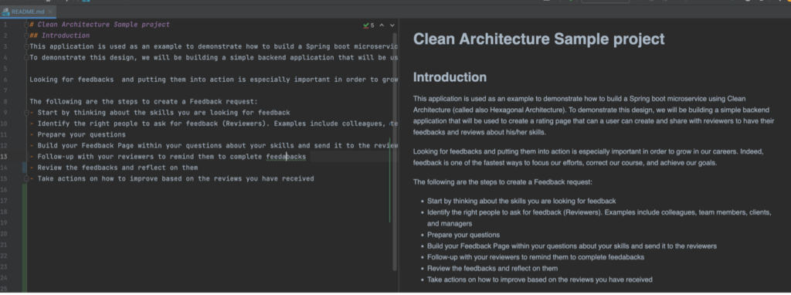Click line number 13 in gutter

pyautogui.click(x=4, y=157)
